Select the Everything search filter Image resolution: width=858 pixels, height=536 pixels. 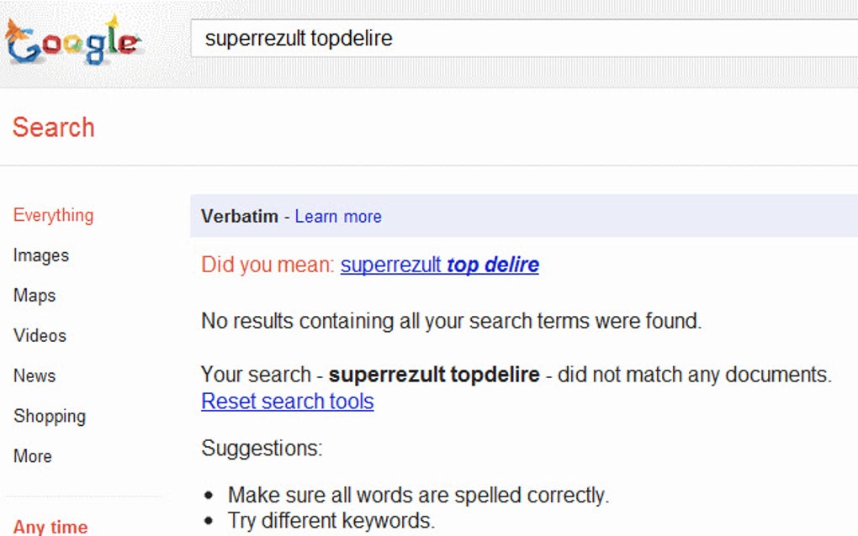pos(53,215)
